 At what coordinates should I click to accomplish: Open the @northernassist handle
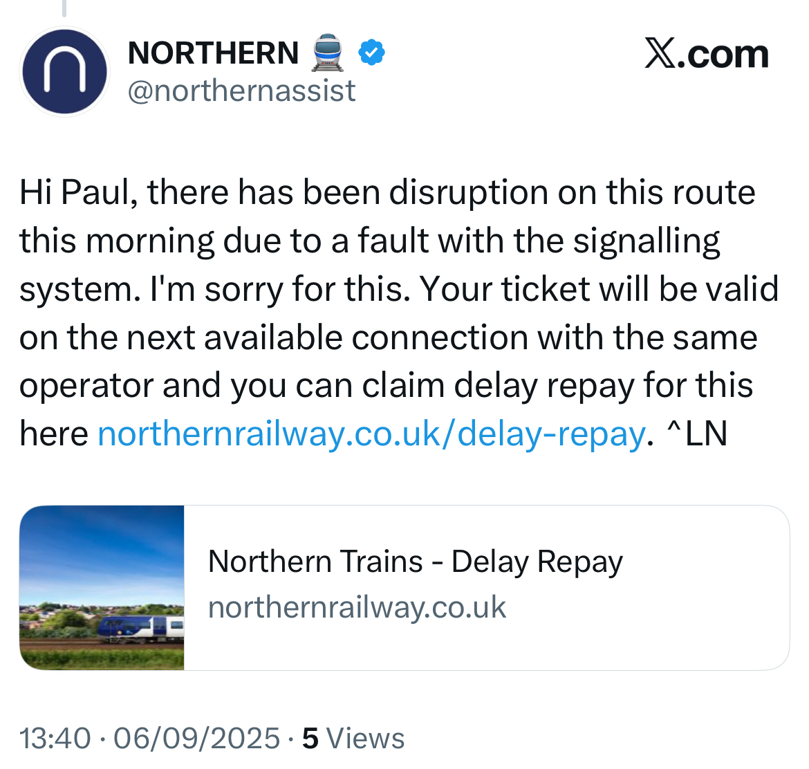[x=241, y=91]
